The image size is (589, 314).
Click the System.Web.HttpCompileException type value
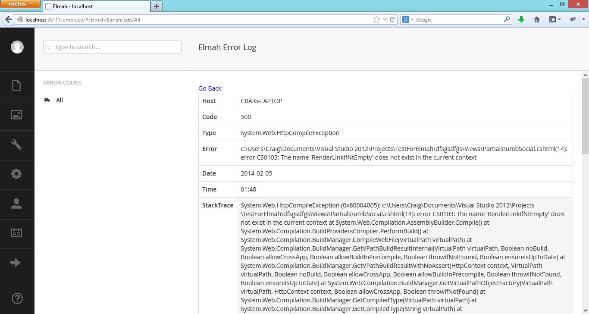pyautogui.click(x=290, y=133)
